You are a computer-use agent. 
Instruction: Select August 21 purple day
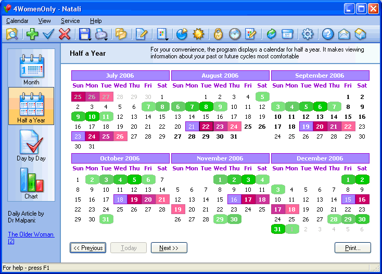pyautogui.click(x=192, y=127)
